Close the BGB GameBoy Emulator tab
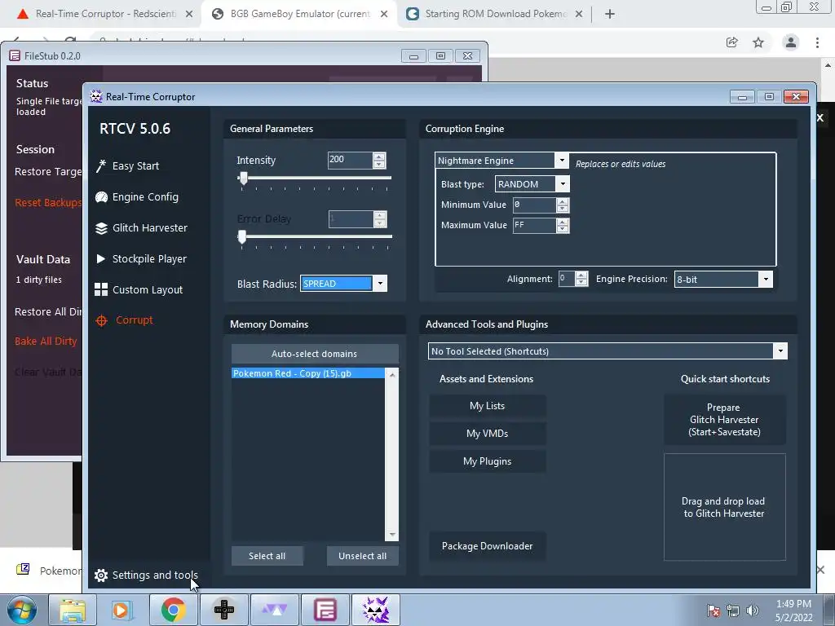The image size is (835, 626). (384, 15)
